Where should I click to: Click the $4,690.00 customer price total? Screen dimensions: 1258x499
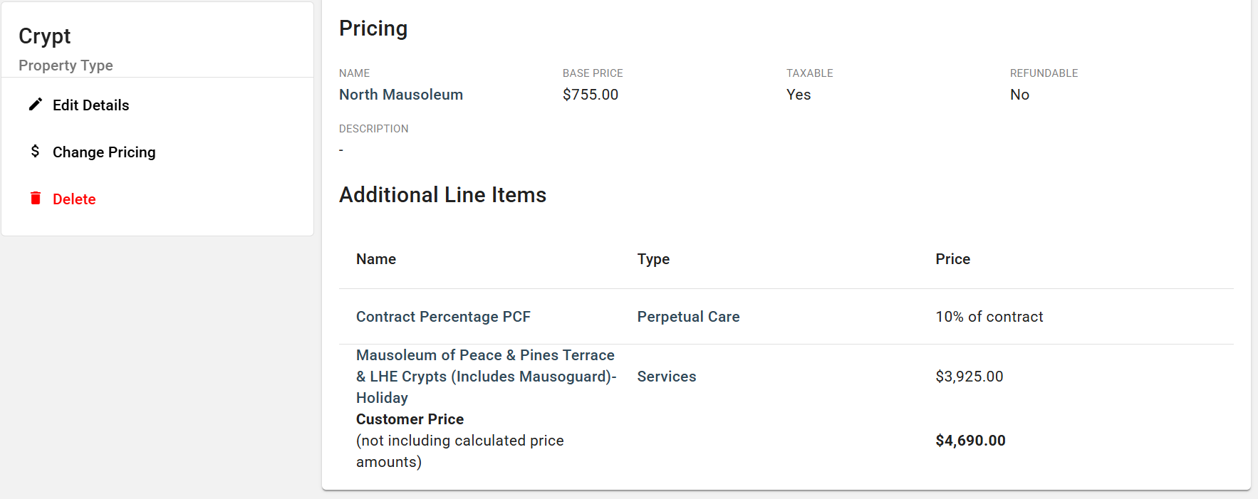point(971,441)
